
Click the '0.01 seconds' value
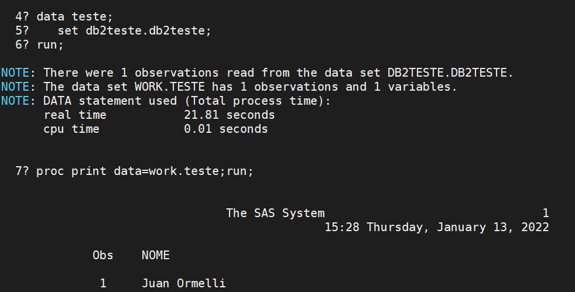point(225,129)
